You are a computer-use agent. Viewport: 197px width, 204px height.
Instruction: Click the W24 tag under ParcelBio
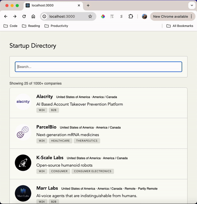tap(42, 141)
